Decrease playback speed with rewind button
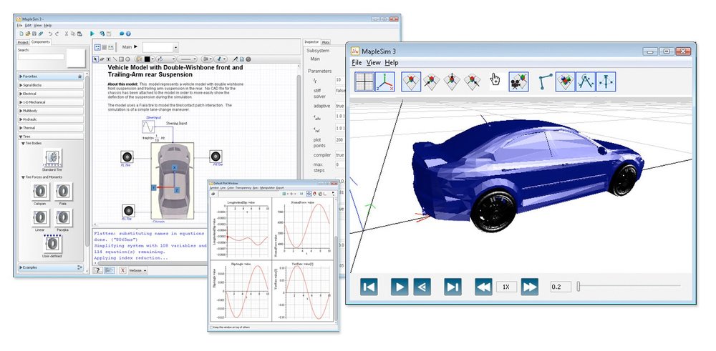Screen dimensions: 716x351 483,287
